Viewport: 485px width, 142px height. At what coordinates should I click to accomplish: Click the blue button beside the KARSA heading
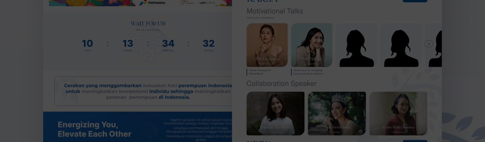point(415,1)
